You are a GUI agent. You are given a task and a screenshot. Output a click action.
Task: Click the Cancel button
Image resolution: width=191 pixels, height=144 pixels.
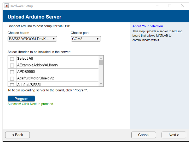tap(144, 135)
